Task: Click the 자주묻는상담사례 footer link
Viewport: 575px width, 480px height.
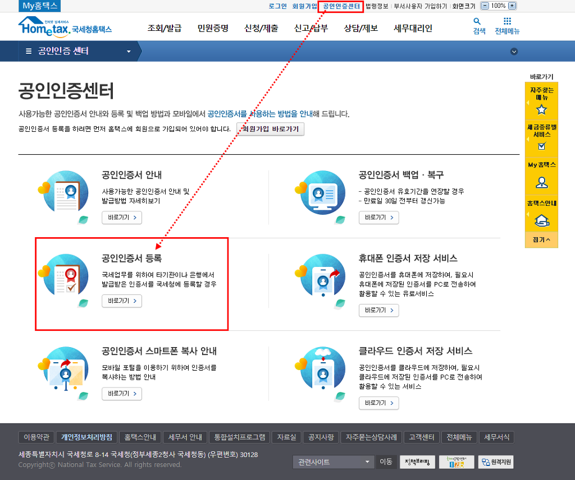Action: [371, 437]
